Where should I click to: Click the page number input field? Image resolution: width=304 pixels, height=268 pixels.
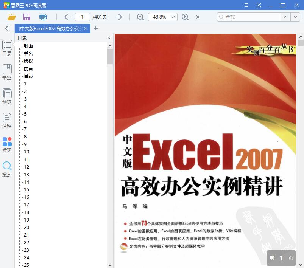pyautogui.click(x=83, y=17)
